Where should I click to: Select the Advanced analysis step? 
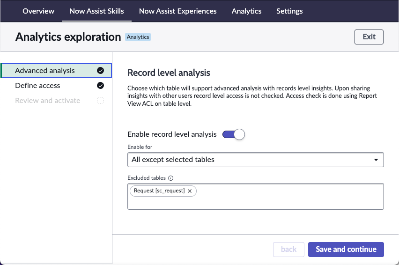(56, 71)
